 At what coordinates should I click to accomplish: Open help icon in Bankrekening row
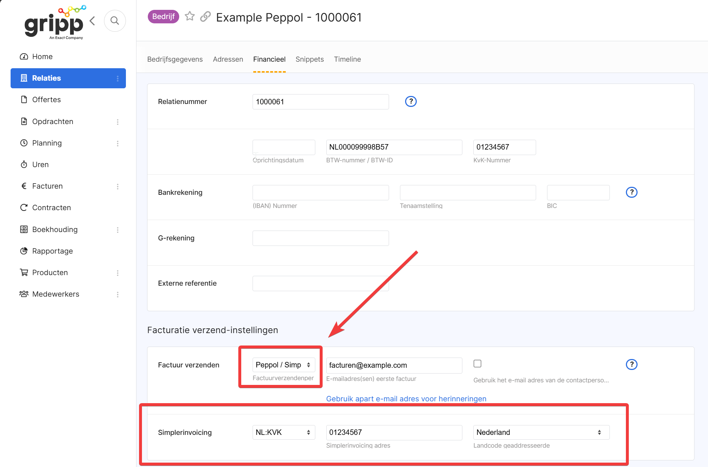pos(631,192)
